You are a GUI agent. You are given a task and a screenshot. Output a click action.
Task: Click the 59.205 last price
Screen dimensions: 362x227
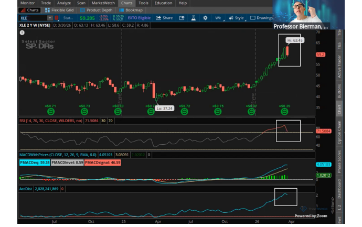click(x=87, y=18)
